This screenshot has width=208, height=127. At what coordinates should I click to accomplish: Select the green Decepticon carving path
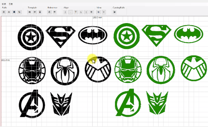(x=157, y=103)
